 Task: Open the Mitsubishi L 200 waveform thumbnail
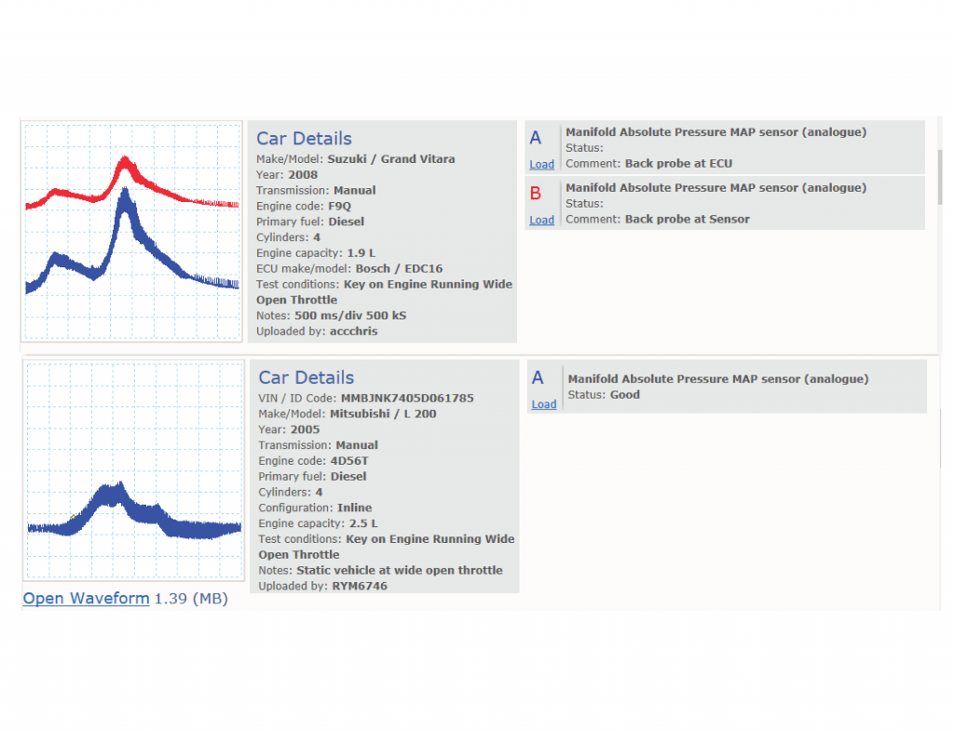(134, 470)
